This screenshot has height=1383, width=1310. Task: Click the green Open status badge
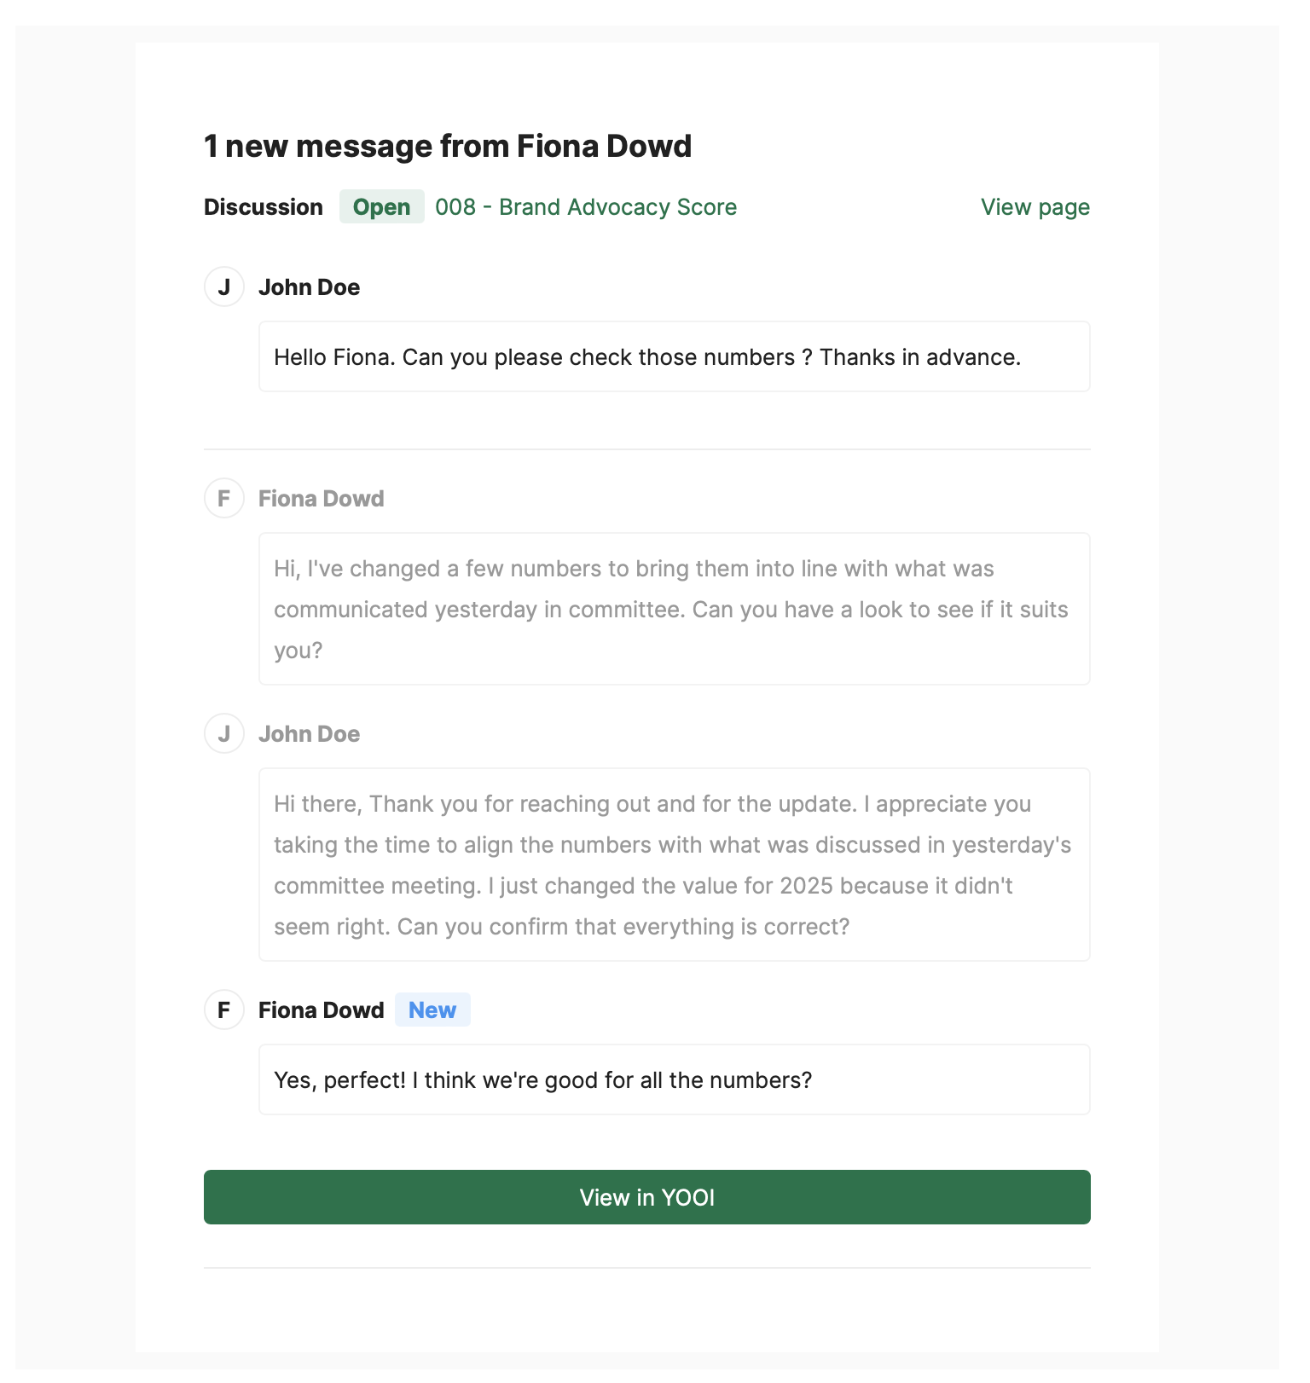(x=381, y=207)
